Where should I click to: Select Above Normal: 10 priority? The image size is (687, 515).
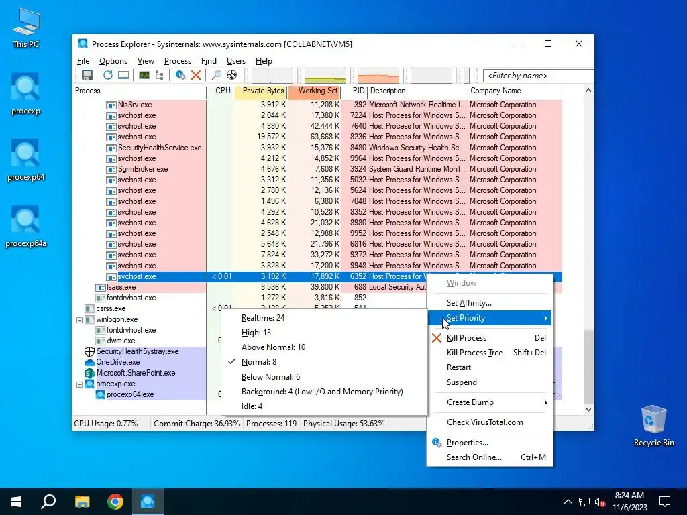click(x=324, y=347)
